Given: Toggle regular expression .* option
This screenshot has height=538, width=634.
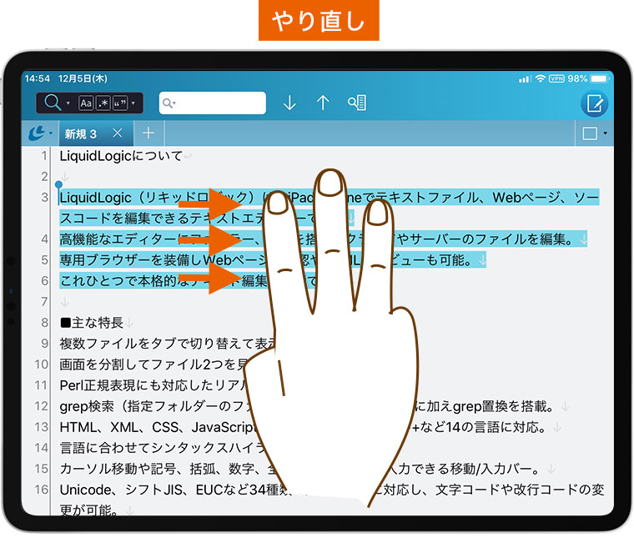Looking at the screenshot, I should click(103, 103).
